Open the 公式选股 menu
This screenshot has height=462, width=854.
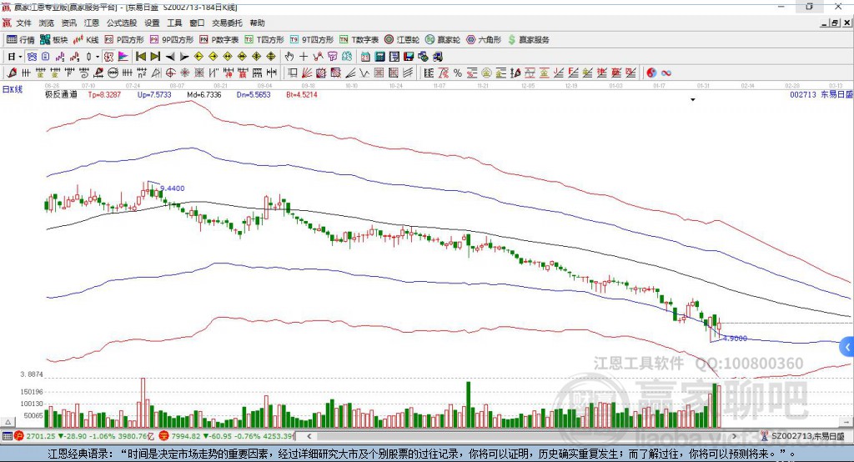pyautogui.click(x=122, y=23)
